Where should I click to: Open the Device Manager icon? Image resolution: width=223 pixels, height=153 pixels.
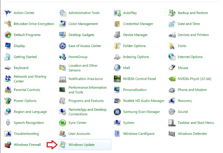tap(117, 35)
